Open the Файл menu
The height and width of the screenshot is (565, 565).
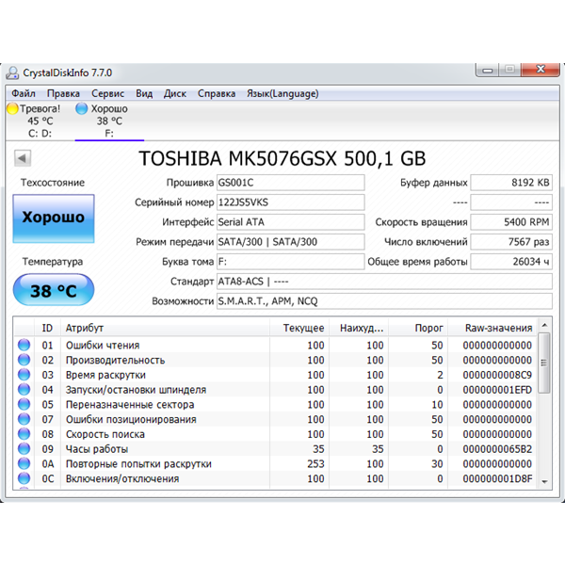point(24,93)
